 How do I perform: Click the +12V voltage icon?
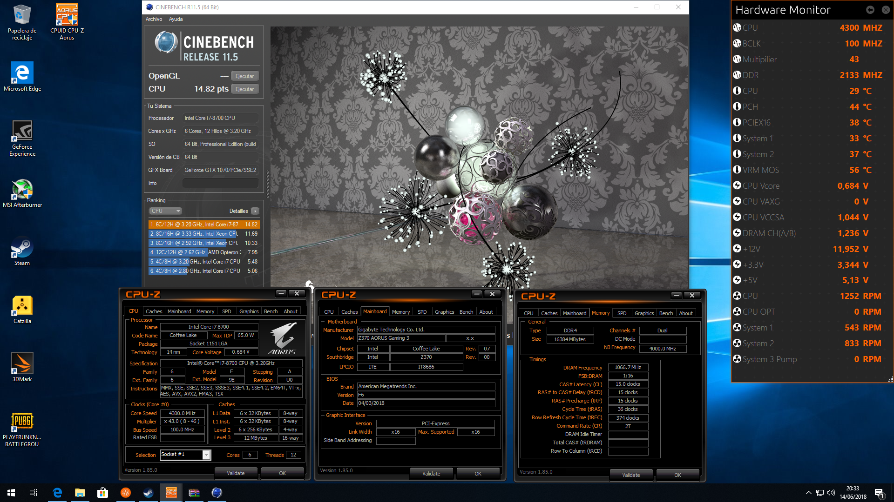click(x=737, y=249)
